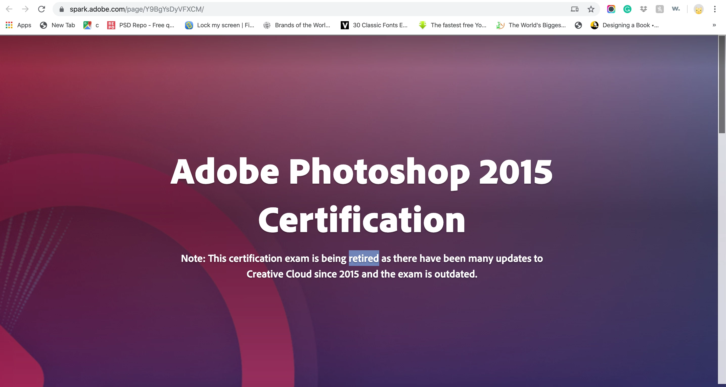Open the cast/media device icon in the address bar
Viewport: 726px width, 387px height.
click(575, 9)
